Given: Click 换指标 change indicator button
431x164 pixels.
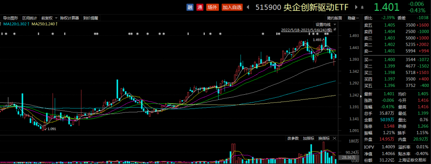Looking at the screenshot, I should click(x=324, y=138).
